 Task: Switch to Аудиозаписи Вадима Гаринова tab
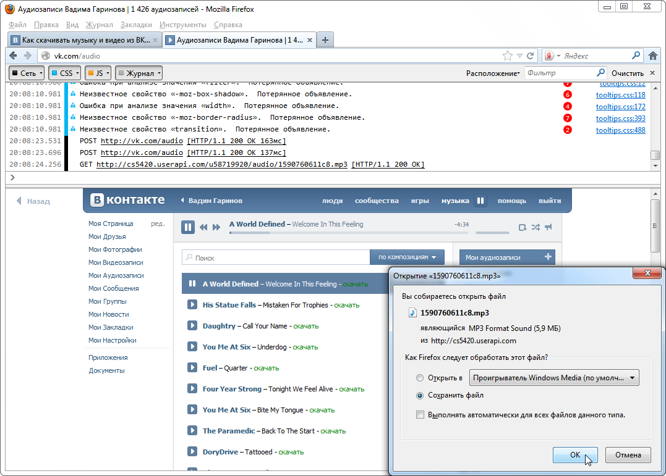point(239,40)
